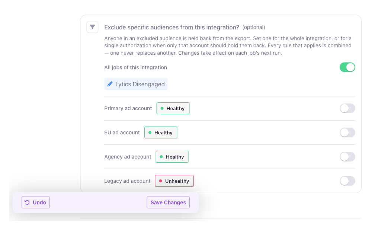375x230 pixels.
Task: Click 'All jobs of this integration' text
Action: pyautogui.click(x=135, y=67)
